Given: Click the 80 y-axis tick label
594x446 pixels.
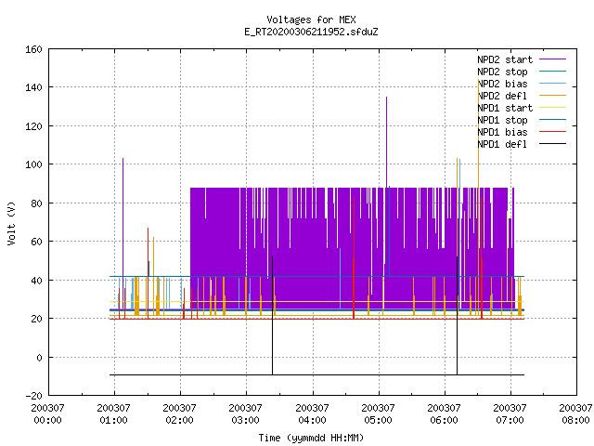Looking at the screenshot, I should click(36, 203).
